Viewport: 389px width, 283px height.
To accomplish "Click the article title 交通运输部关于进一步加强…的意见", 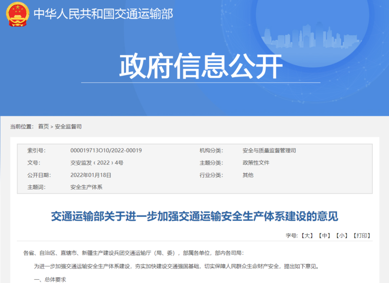I will [195, 216].
